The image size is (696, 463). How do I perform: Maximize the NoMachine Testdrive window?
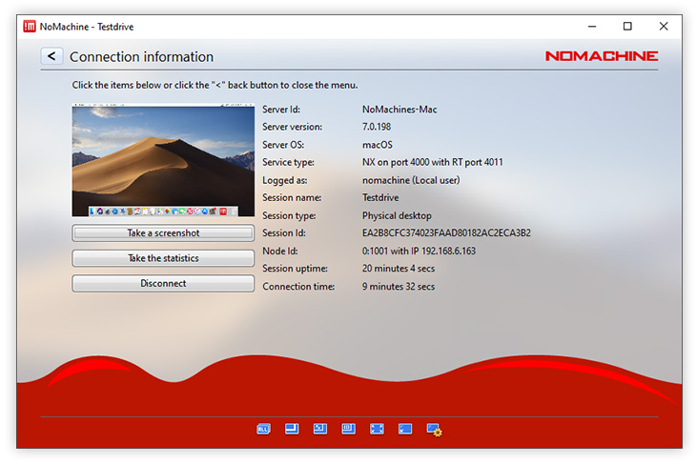coord(627,27)
